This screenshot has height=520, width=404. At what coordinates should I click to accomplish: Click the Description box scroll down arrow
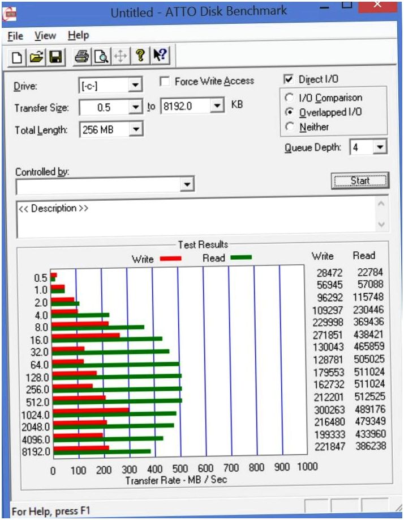(x=381, y=225)
